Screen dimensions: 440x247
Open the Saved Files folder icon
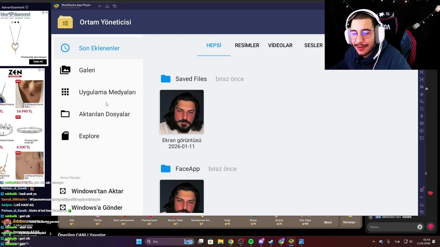click(x=166, y=79)
